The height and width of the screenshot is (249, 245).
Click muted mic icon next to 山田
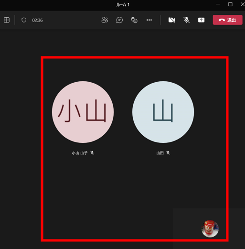point(168,153)
